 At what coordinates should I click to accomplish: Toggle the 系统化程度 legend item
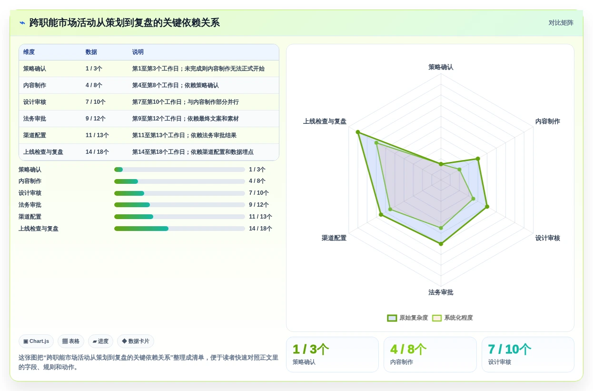tap(452, 318)
